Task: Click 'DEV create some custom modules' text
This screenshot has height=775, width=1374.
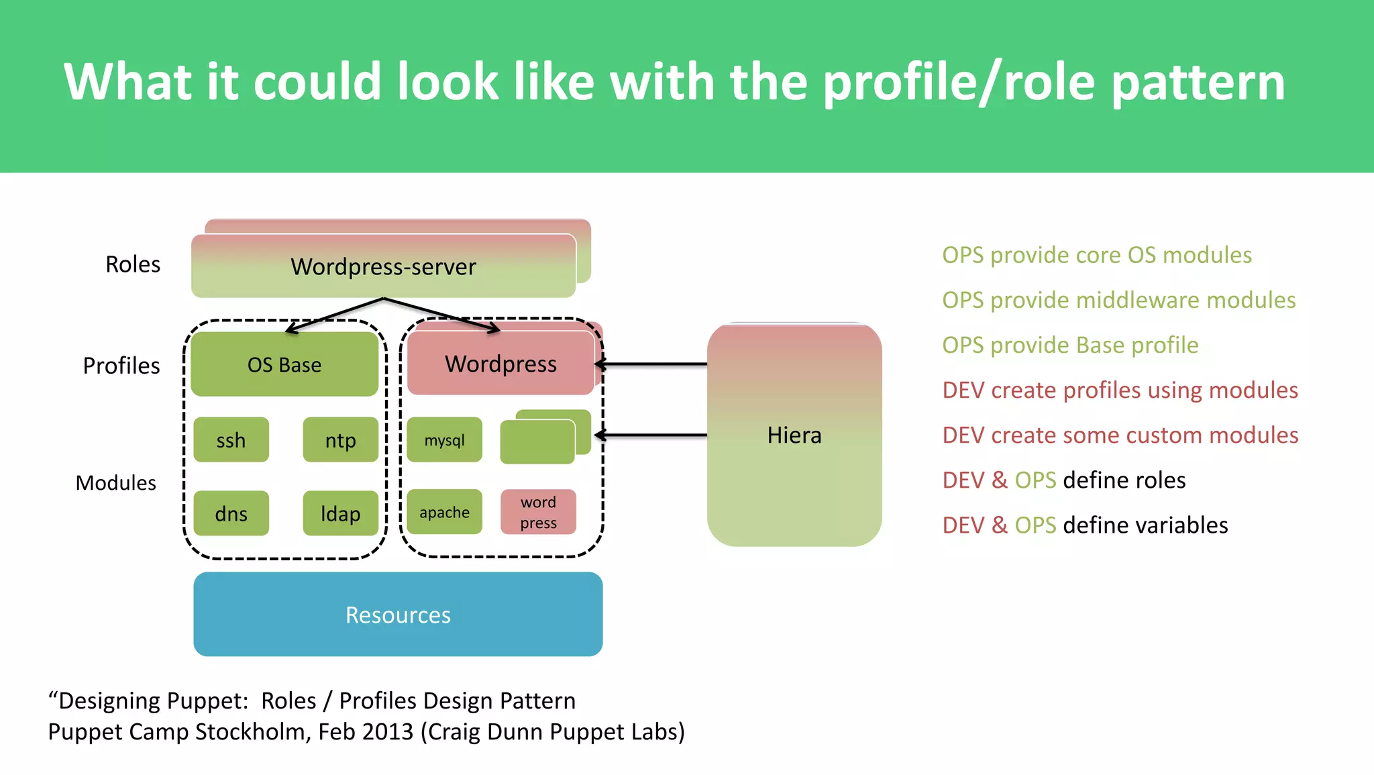Action: pos(1120,435)
